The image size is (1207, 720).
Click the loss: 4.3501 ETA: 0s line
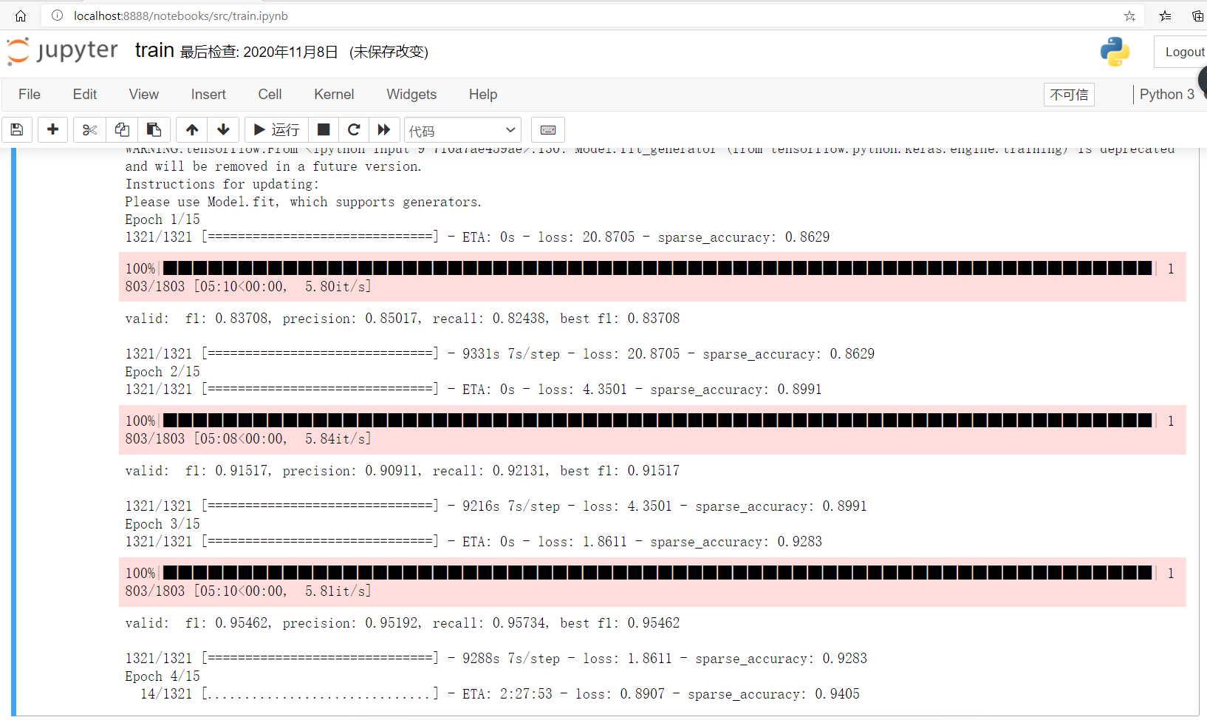(x=473, y=390)
